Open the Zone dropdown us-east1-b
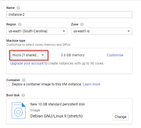Screen dimensions: 141x128 [102, 31]
